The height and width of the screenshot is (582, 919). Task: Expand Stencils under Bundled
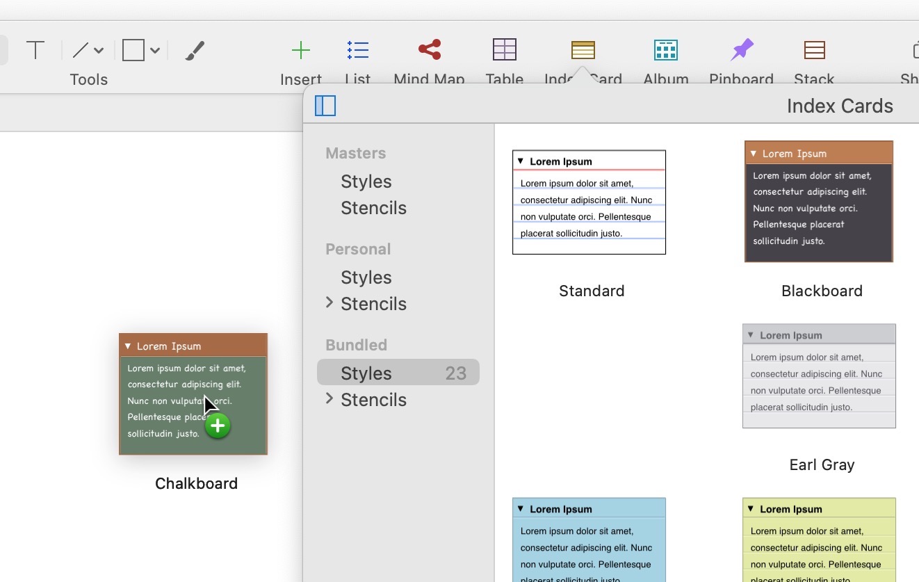[x=330, y=398]
